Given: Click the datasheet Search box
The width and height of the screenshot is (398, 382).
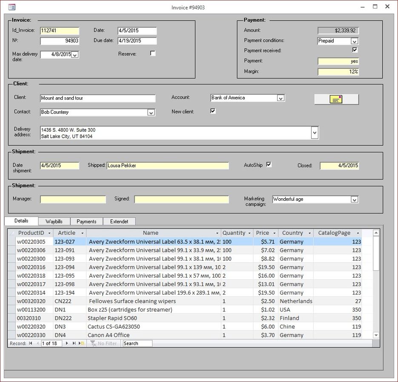Looking at the screenshot, I should (137, 343).
